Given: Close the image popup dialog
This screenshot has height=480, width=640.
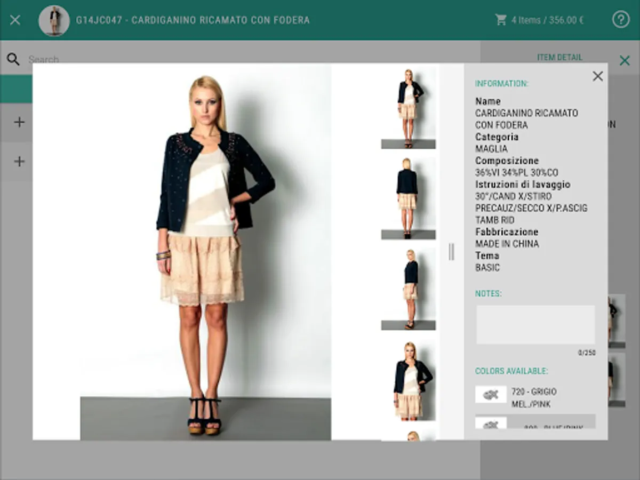Looking at the screenshot, I should coord(598,76).
